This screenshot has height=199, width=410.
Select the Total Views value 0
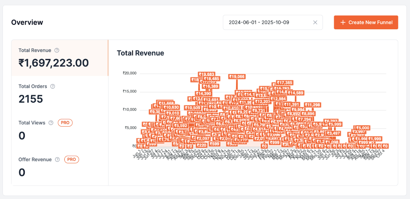point(22,136)
